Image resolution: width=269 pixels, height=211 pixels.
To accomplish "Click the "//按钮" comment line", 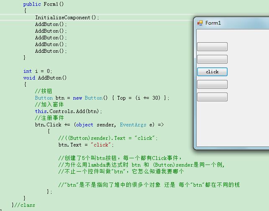I will 44,91.
